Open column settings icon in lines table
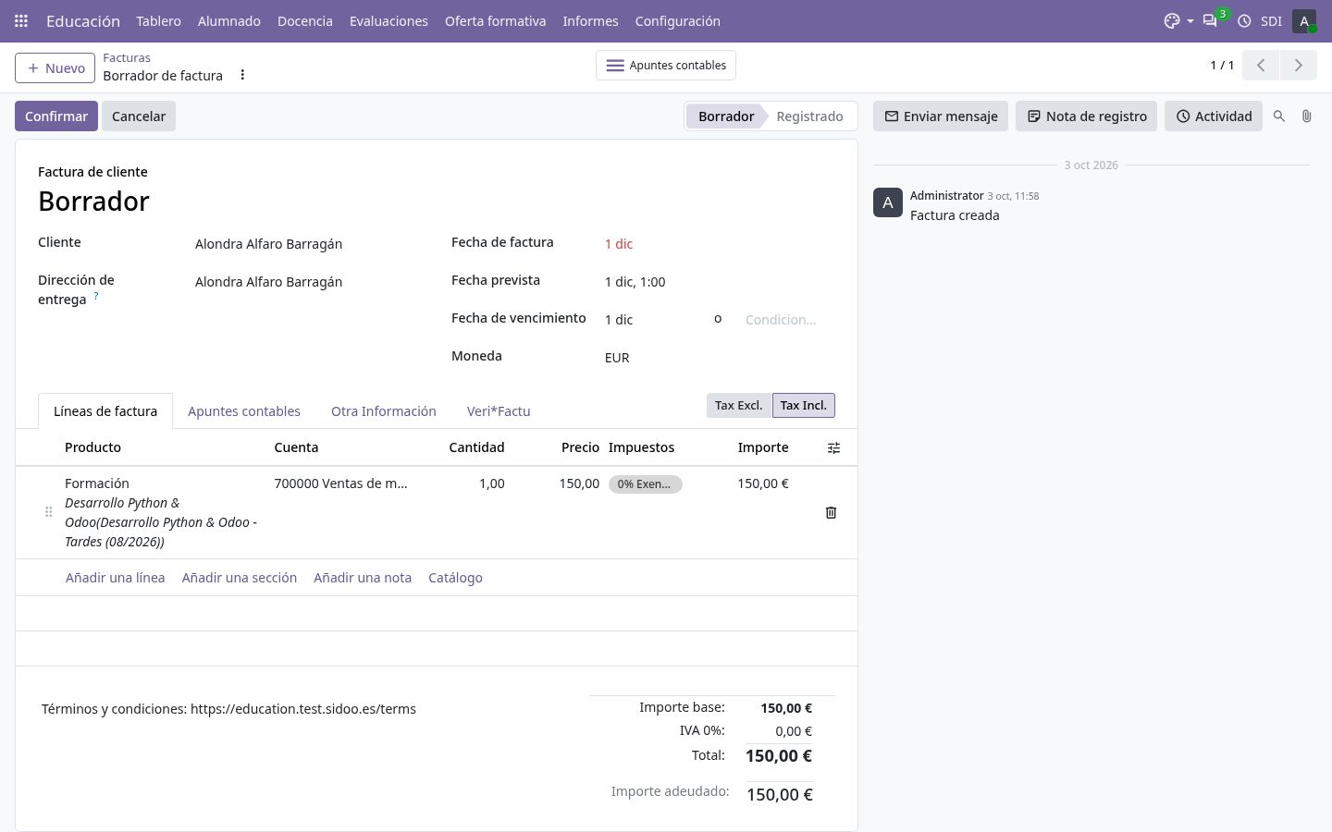This screenshot has width=1332, height=832. point(833,447)
